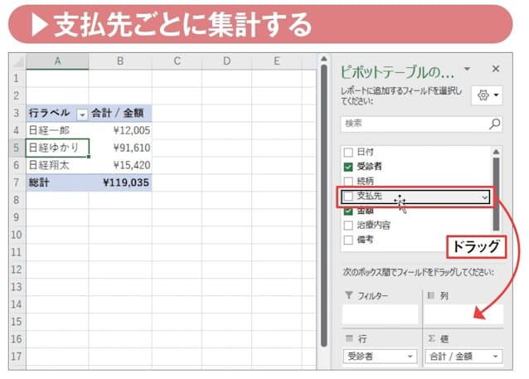Viewport: 529px width, 379px height.
Task: Click the 受診者 field label in the field list
Action: tap(369, 167)
